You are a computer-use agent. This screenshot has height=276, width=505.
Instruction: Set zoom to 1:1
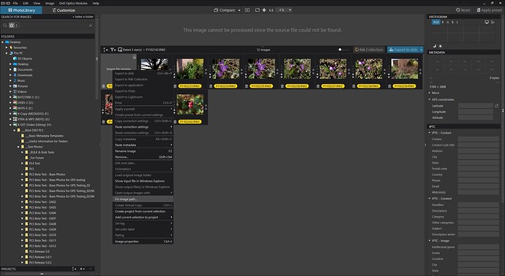click(x=272, y=10)
